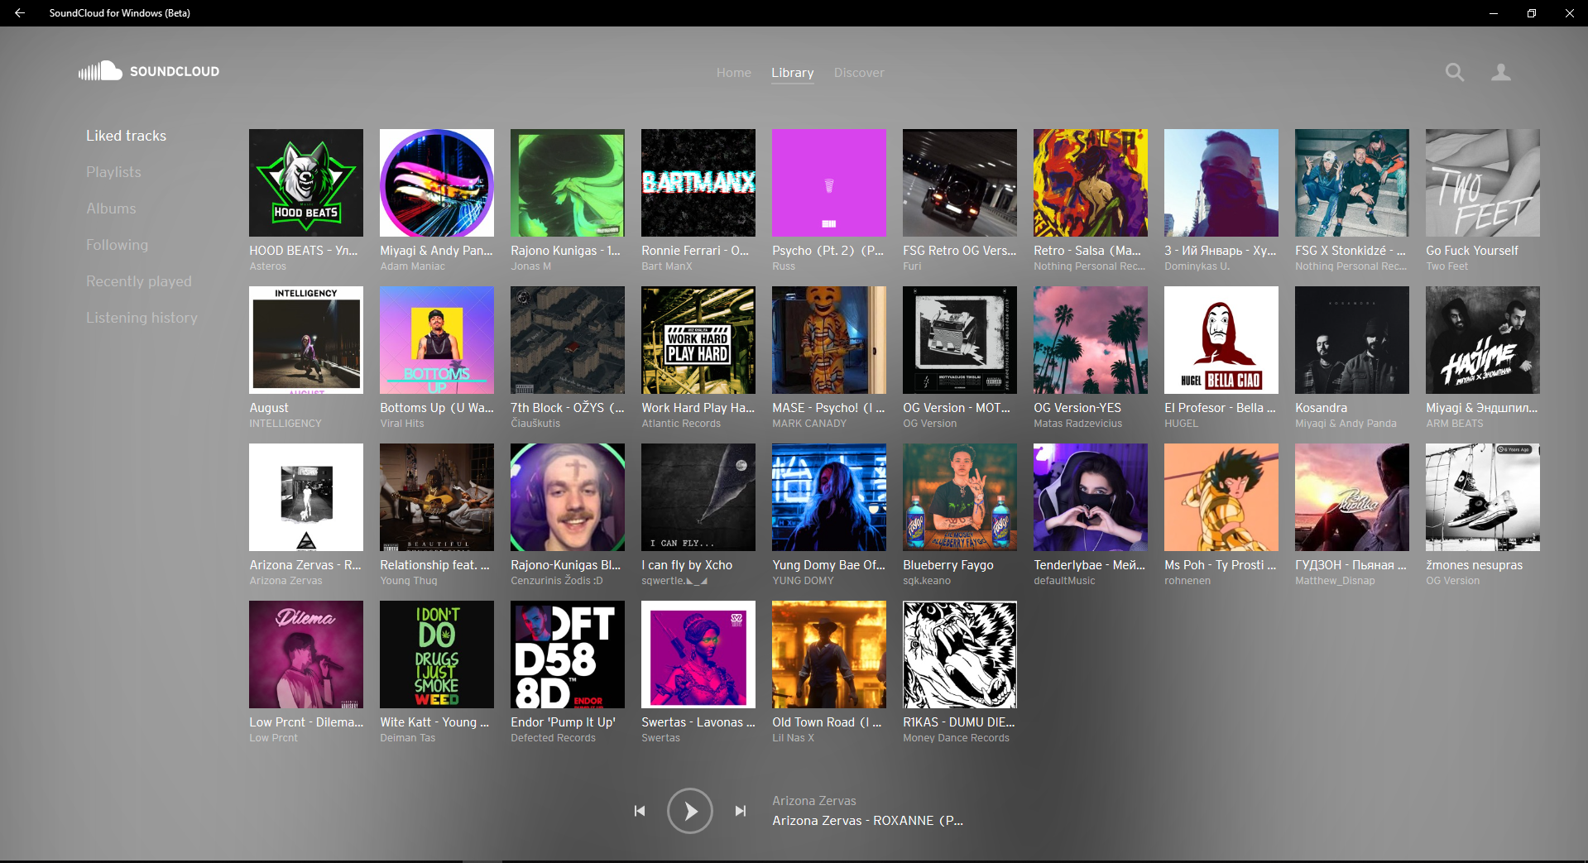View Listening history
The width and height of the screenshot is (1588, 863).
point(142,318)
